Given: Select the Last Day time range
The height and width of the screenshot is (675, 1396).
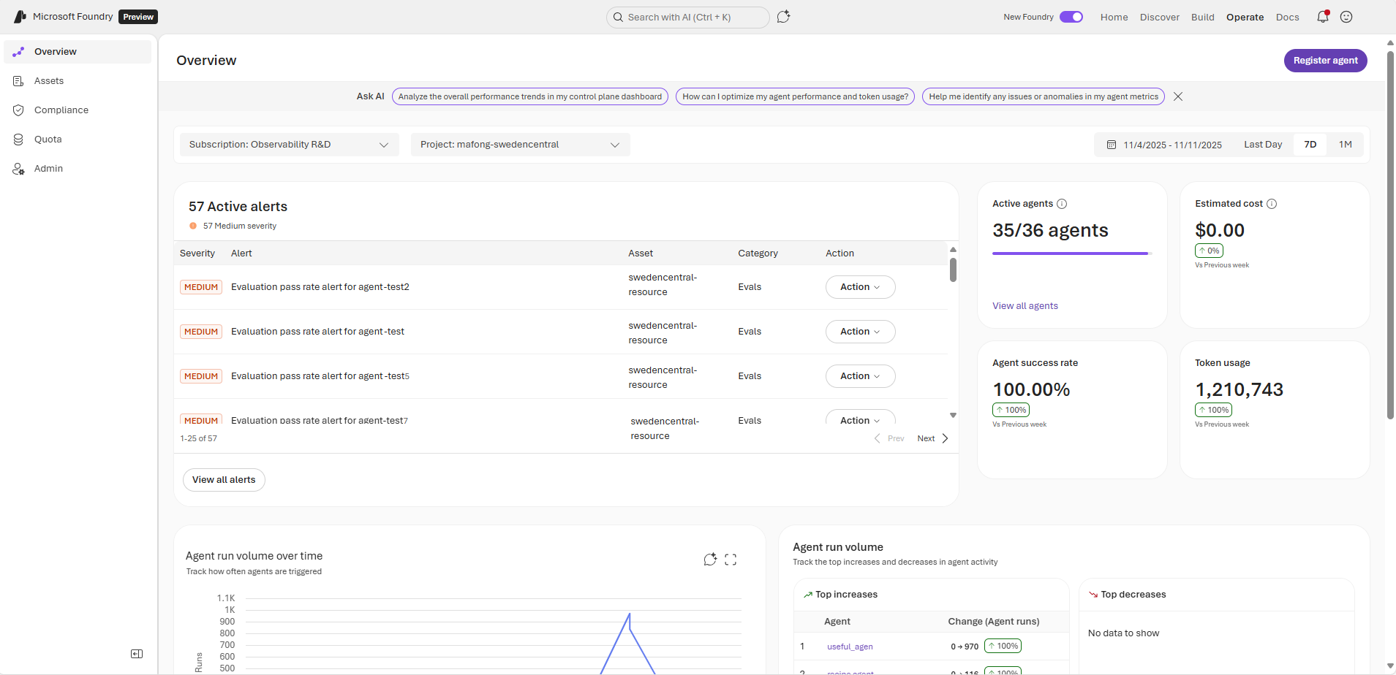Looking at the screenshot, I should click(1263, 145).
